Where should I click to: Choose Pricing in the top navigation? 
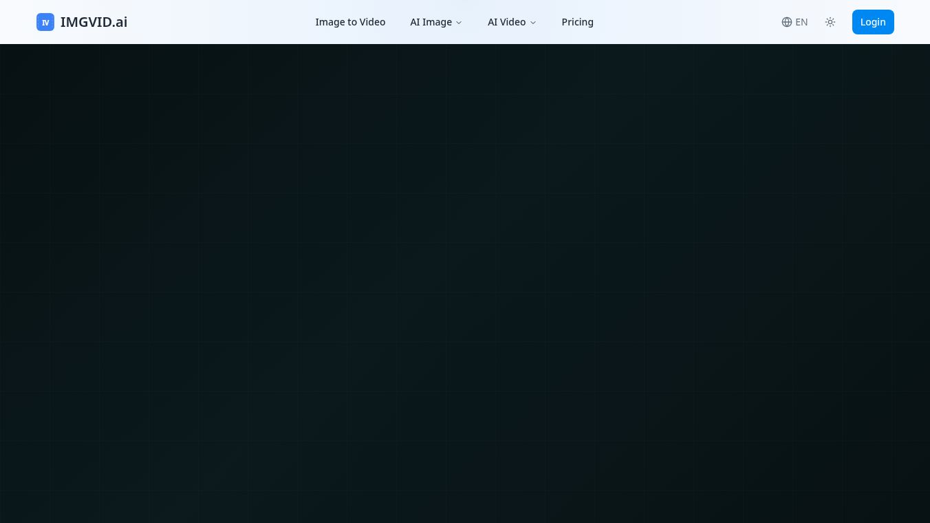pyautogui.click(x=577, y=22)
